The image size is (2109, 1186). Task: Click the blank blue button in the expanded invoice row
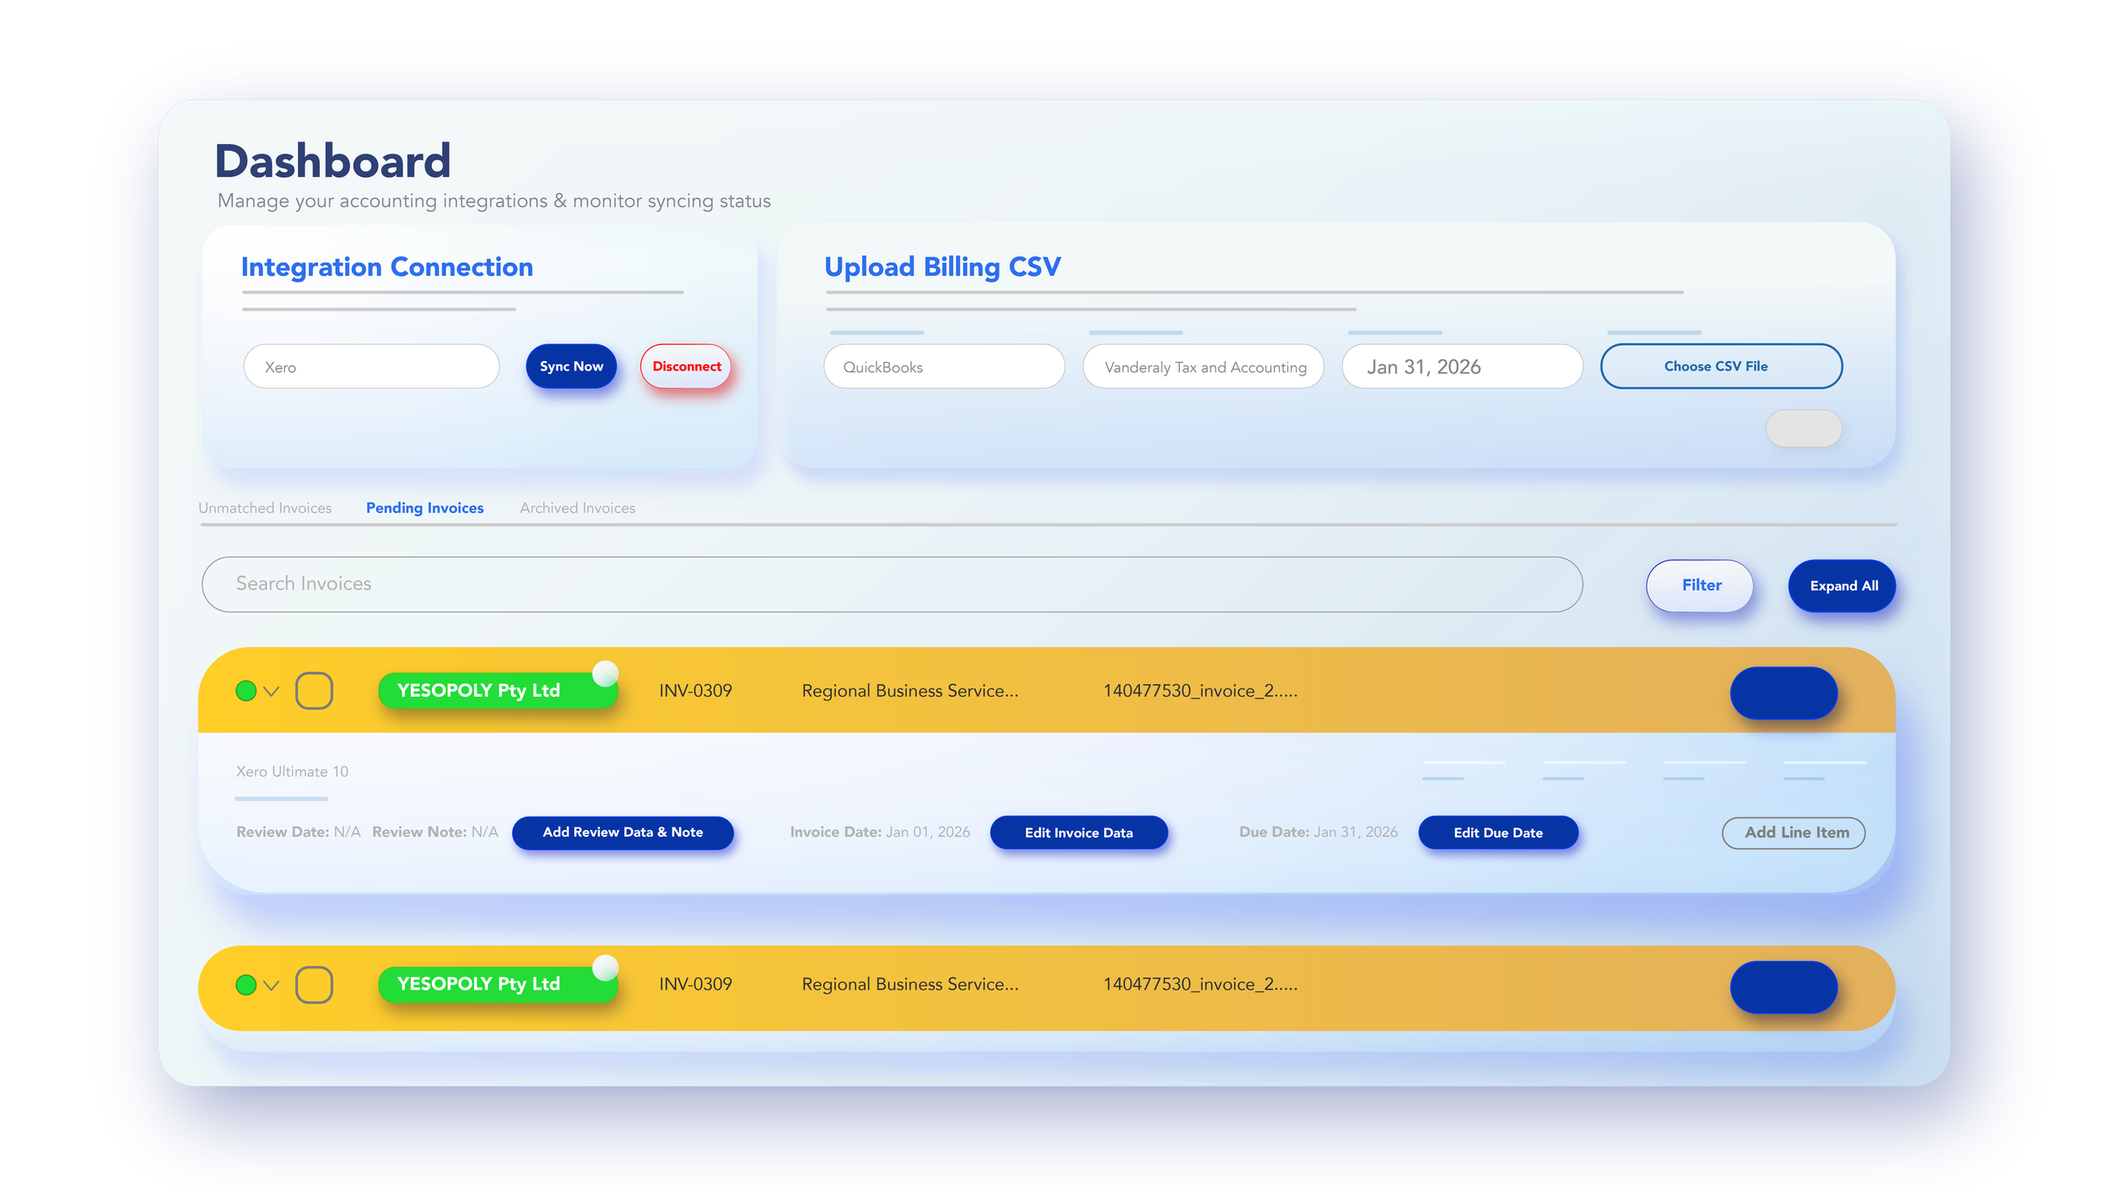(1783, 693)
